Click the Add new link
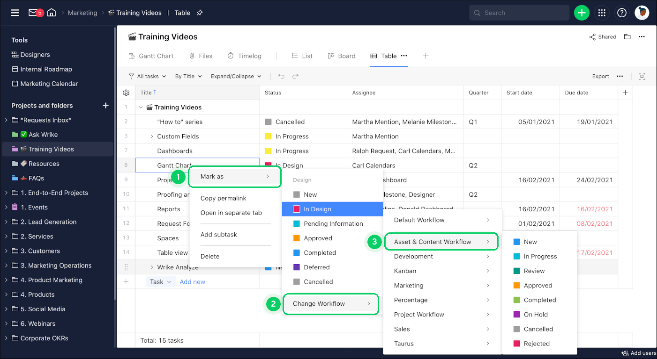 point(192,282)
